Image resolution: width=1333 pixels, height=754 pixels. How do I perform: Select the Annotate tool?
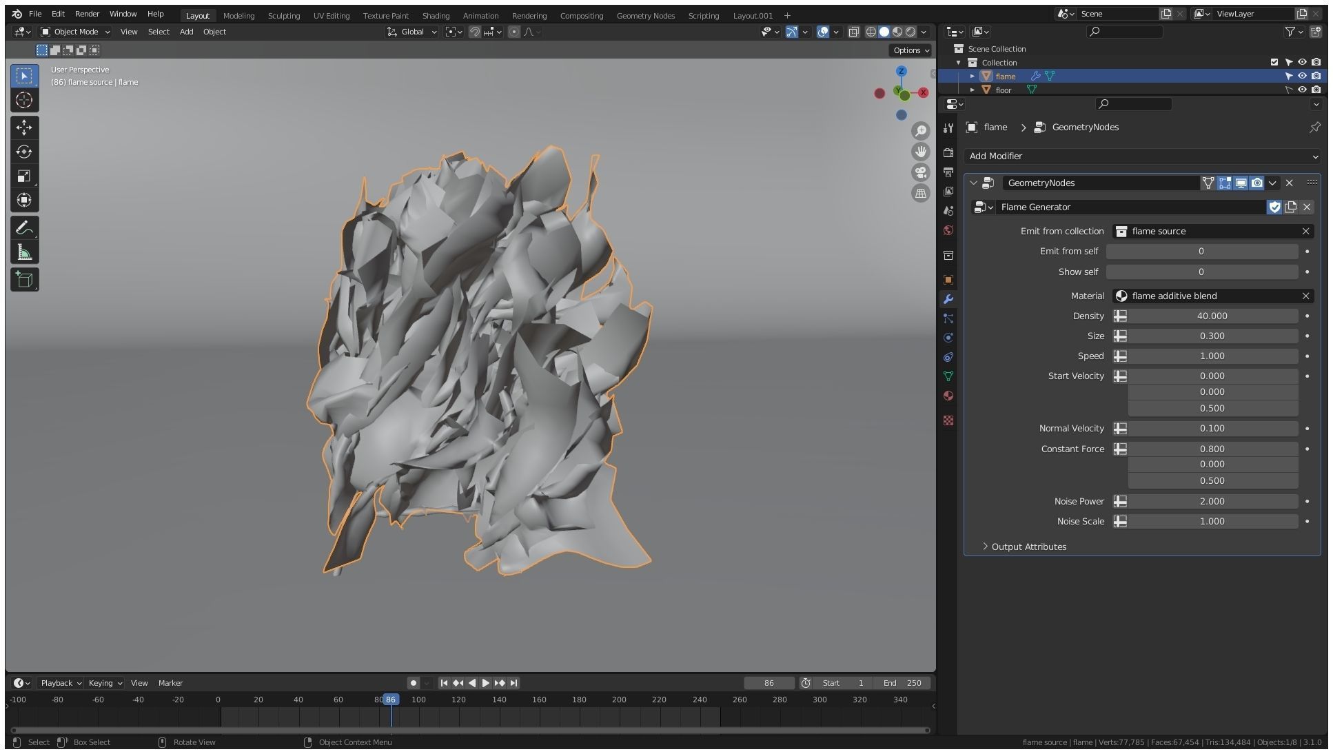pos(24,228)
